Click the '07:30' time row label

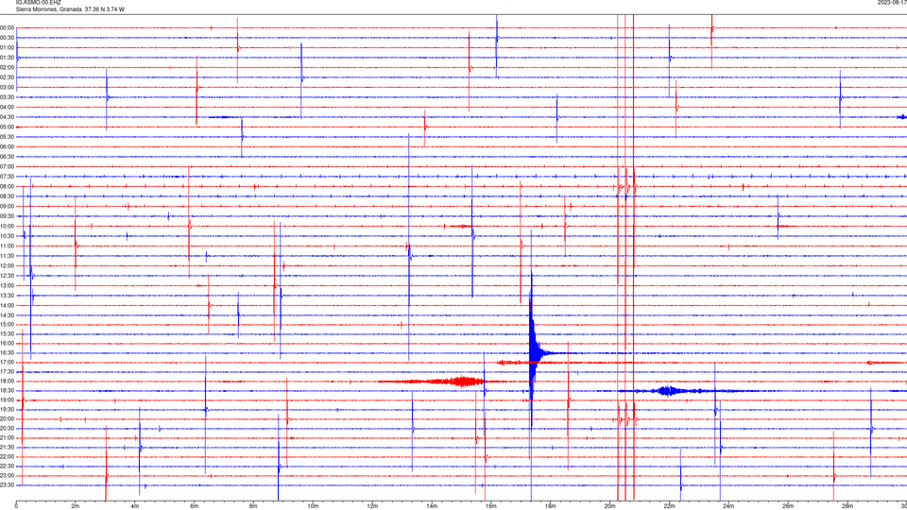(8, 177)
